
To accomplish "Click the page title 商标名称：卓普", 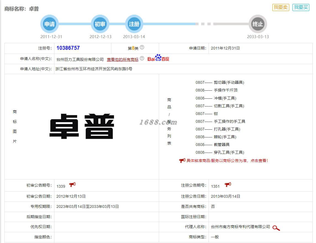I will (x=22, y=9).
